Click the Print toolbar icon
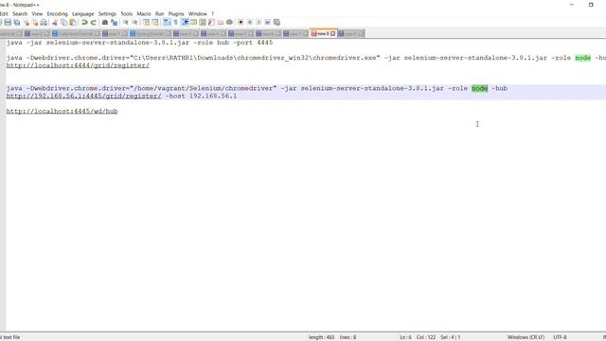The height and width of the screenshot is (341, 606). 44,23
